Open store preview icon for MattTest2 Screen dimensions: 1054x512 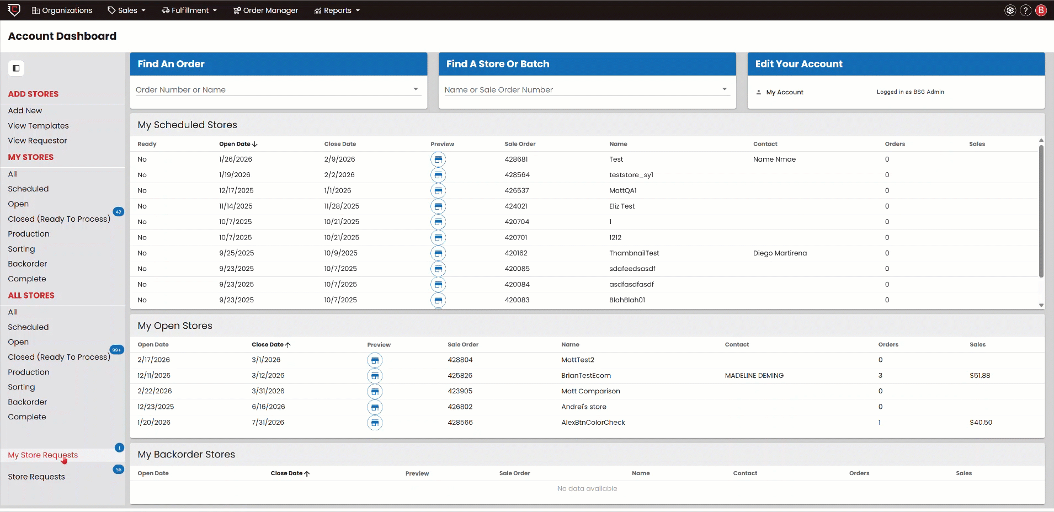375,360
